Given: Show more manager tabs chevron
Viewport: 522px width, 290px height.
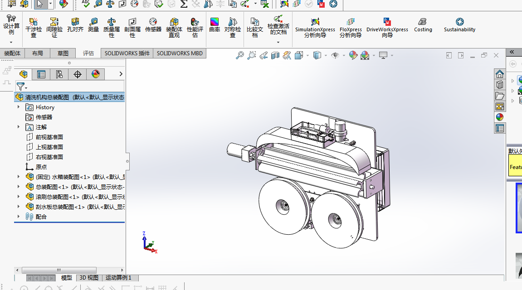Looking at the screenshot, I should point(121,74).
